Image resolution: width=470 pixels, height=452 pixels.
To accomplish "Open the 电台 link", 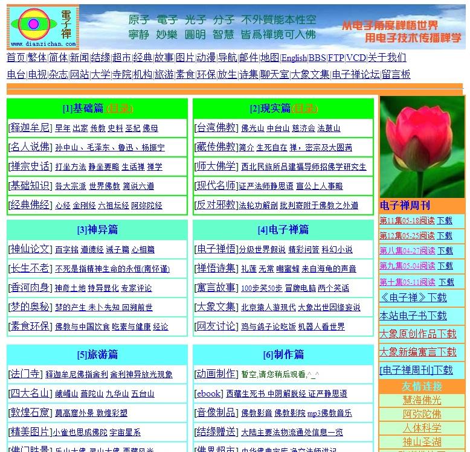I will [x=16, y=74].
